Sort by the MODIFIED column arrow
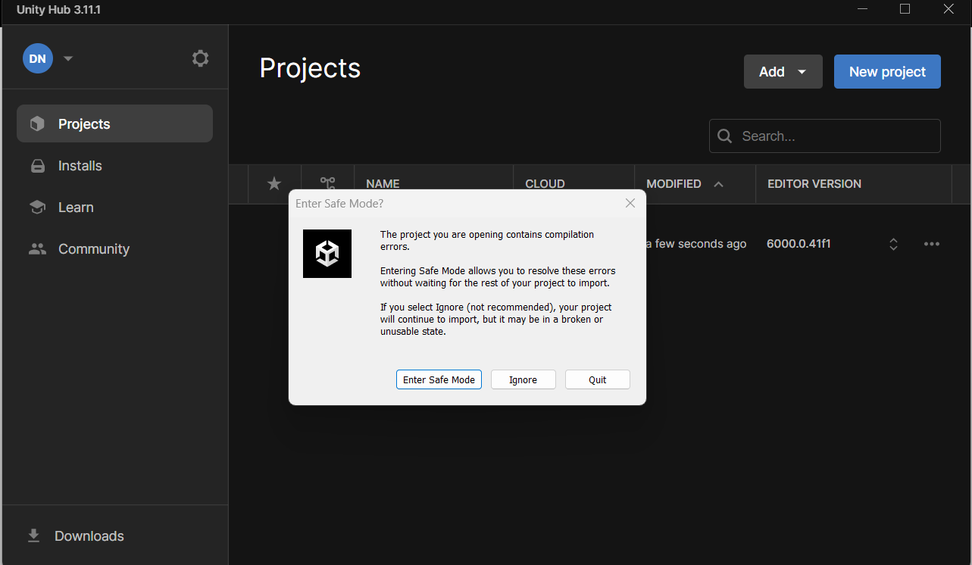The width and height of the screenshot is (972, 565). pos(718,183)
